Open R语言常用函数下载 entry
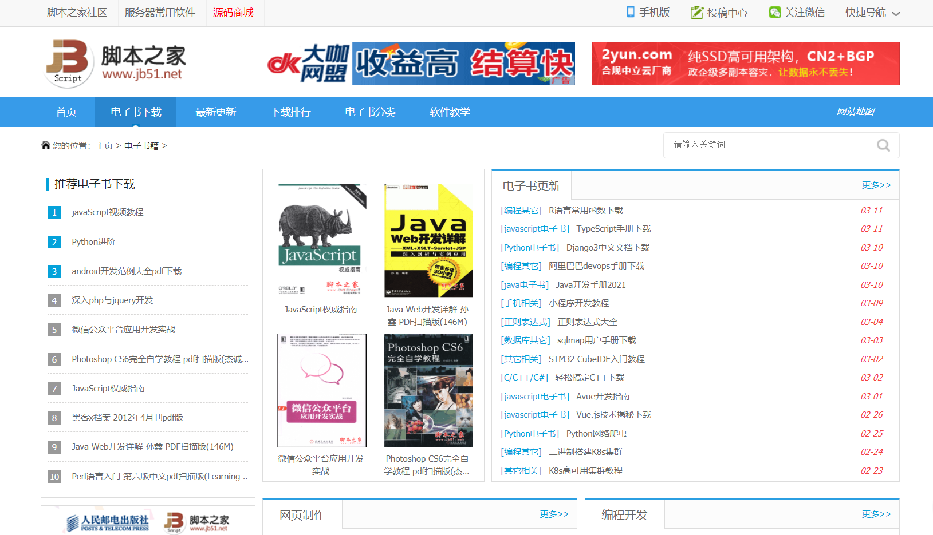 tap(586, 211)
